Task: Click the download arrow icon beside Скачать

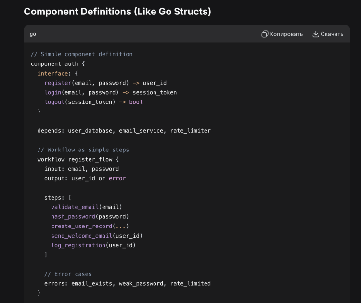Action: (316, 34)
